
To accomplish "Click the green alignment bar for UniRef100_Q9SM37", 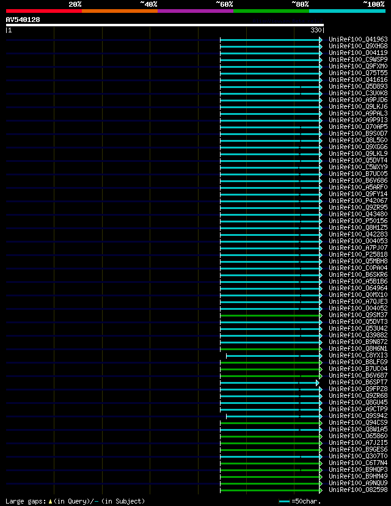I will pos(271,315).
